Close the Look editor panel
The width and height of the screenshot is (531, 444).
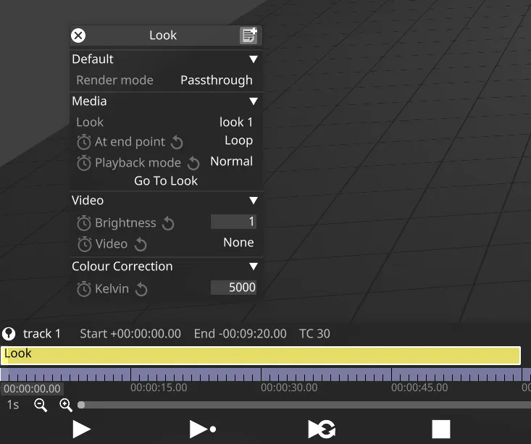78,35
